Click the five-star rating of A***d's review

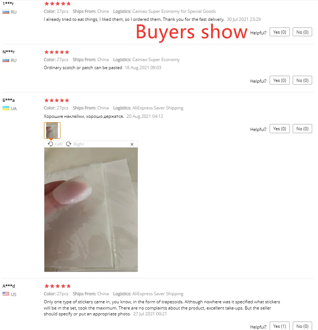coord(57,286)
